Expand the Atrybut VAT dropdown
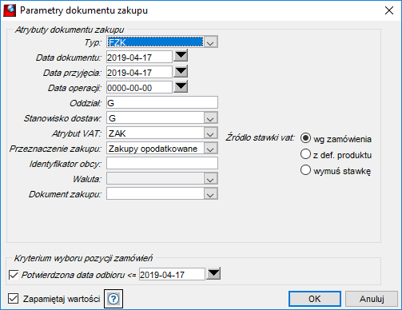The height and width of the screenshot is (310, 402). tap(210, 133)
